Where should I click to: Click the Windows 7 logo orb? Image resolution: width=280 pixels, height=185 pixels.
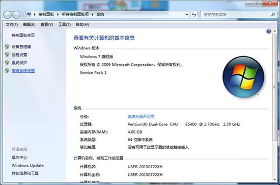pos(243,77)
